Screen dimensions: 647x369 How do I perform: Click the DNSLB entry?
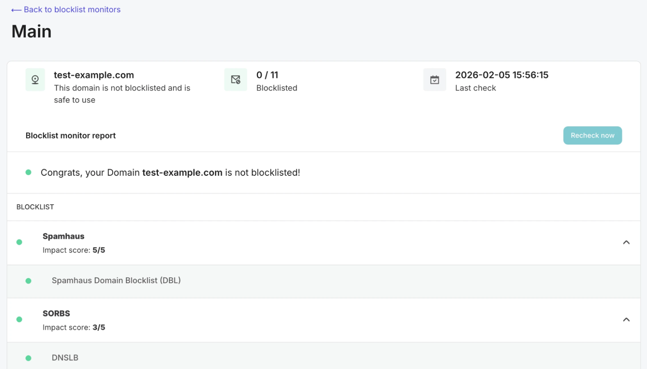point(65,358)
